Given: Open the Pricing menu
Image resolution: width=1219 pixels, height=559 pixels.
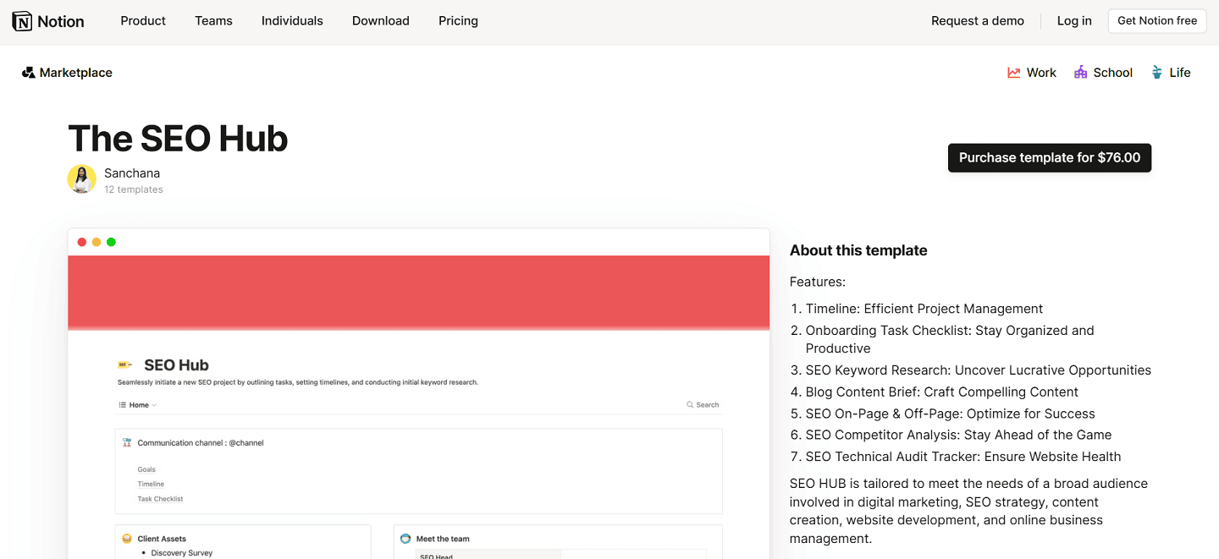Looking at the screenshot, I should click(x=457, y=20).
